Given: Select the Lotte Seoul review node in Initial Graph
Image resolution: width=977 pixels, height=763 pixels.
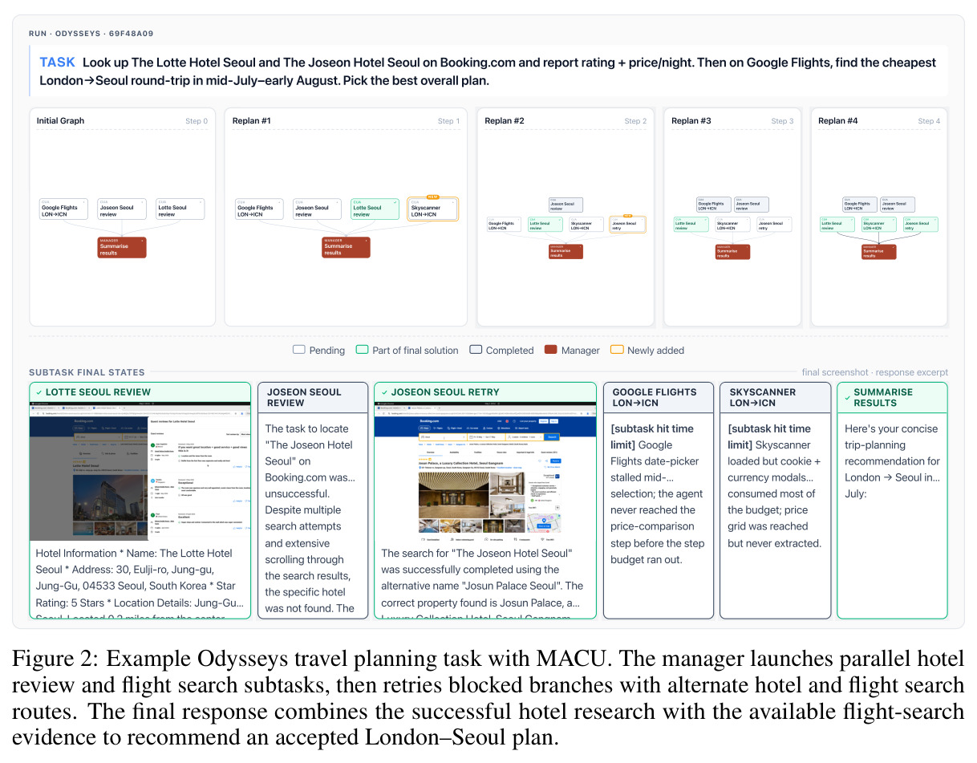Looking at the screenshot, I should point(180,210).
